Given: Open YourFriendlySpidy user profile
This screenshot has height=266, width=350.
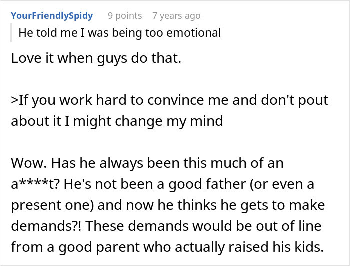Looking at the screenshot, I should tap(52, 16).
